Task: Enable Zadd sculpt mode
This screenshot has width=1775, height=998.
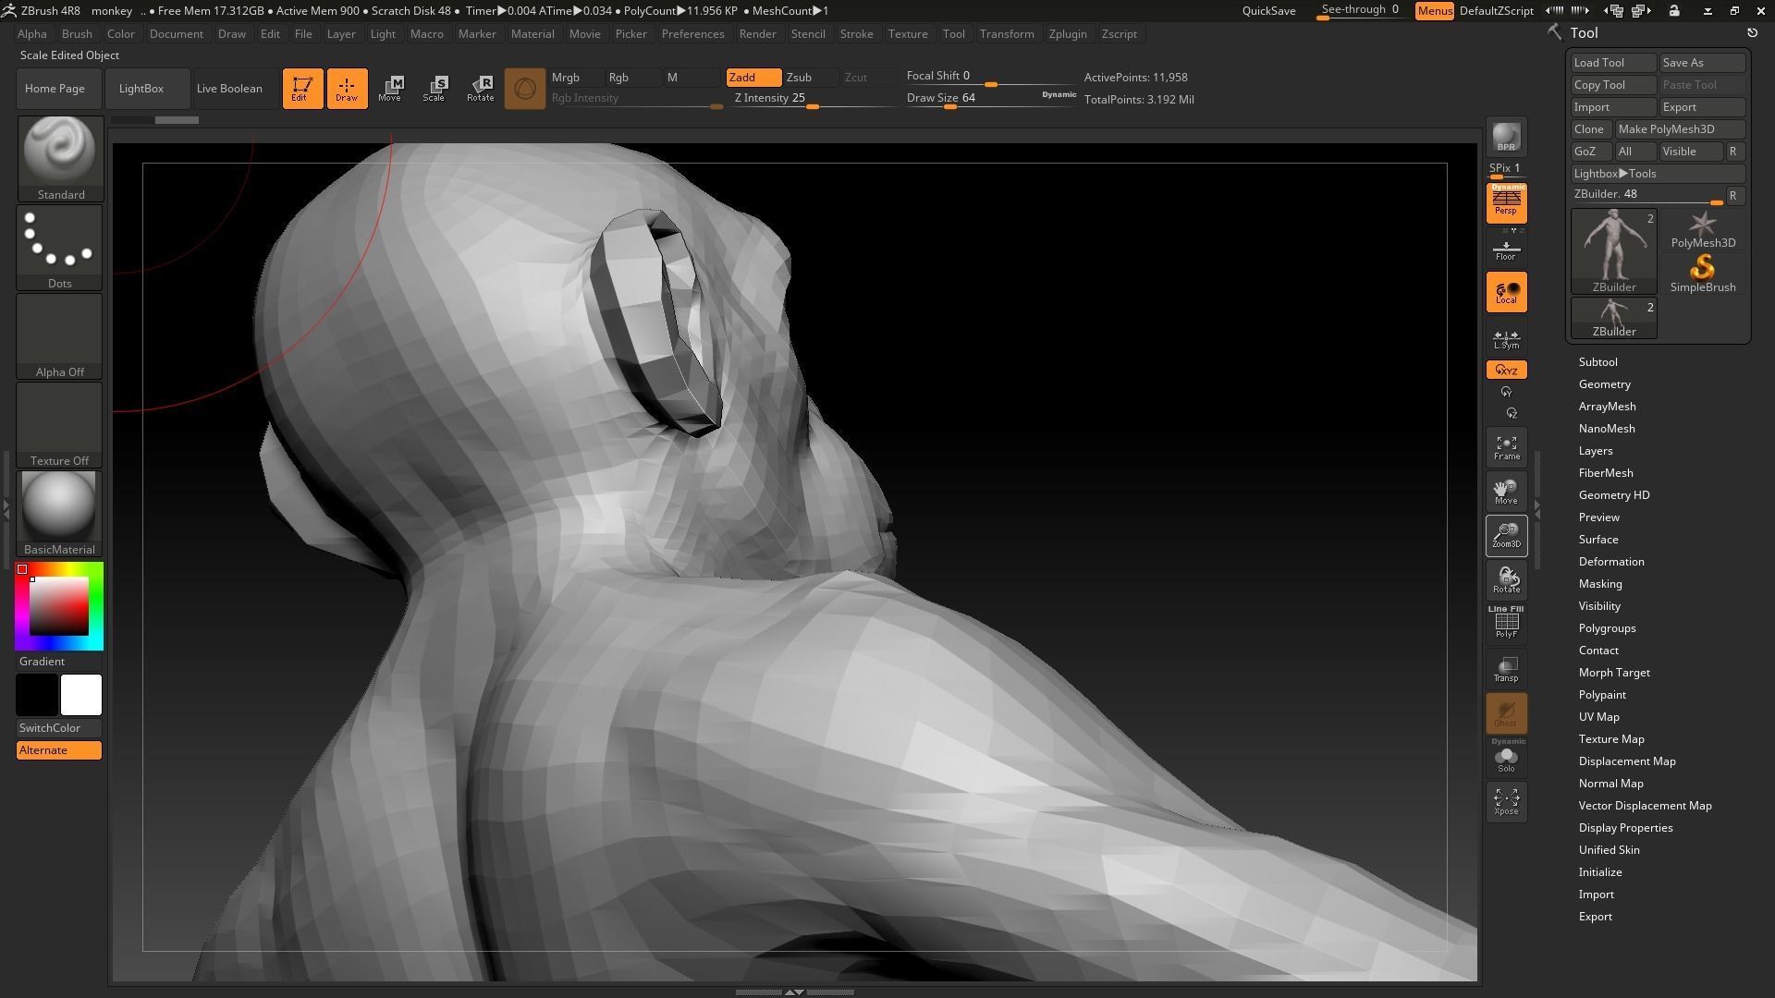Action: click(753, 78)
